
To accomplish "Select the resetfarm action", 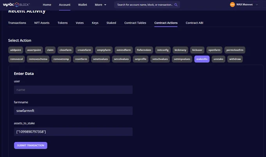I will [x=81, y=59].
